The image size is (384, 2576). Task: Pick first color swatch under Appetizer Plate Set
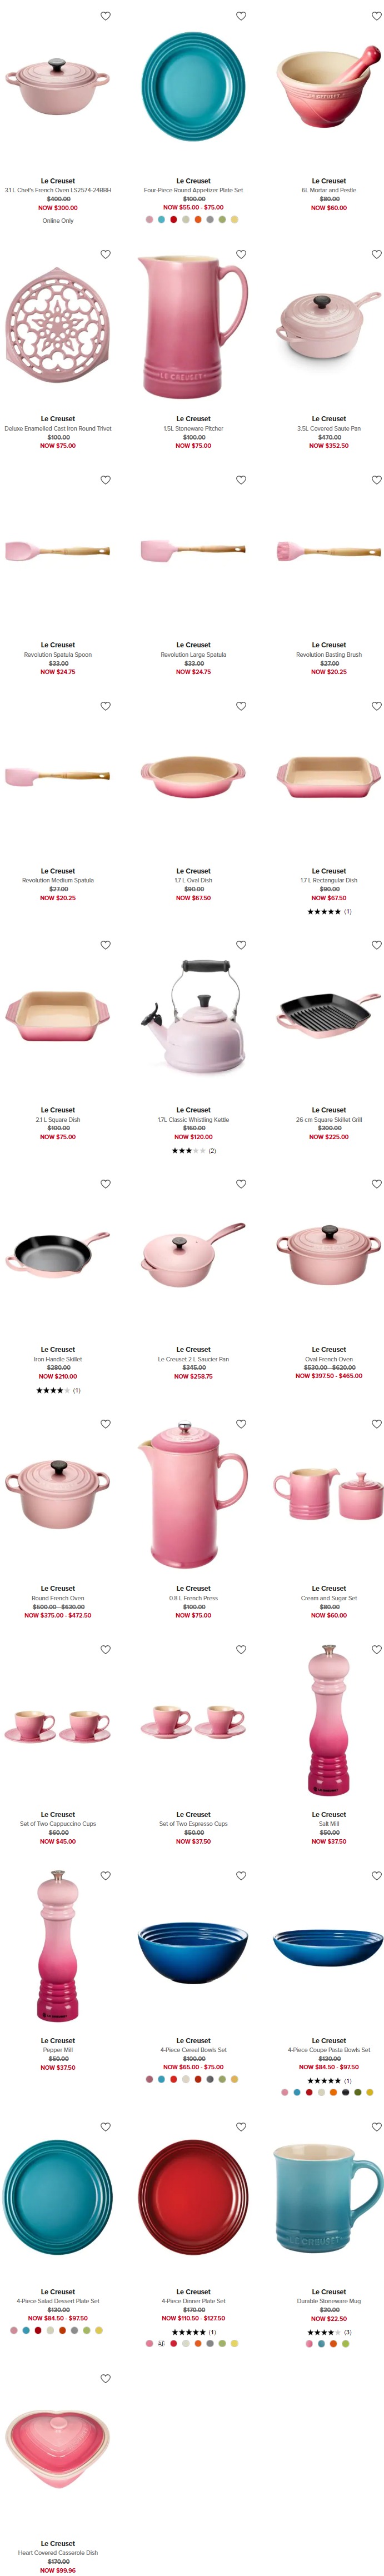tap(149, 220)
